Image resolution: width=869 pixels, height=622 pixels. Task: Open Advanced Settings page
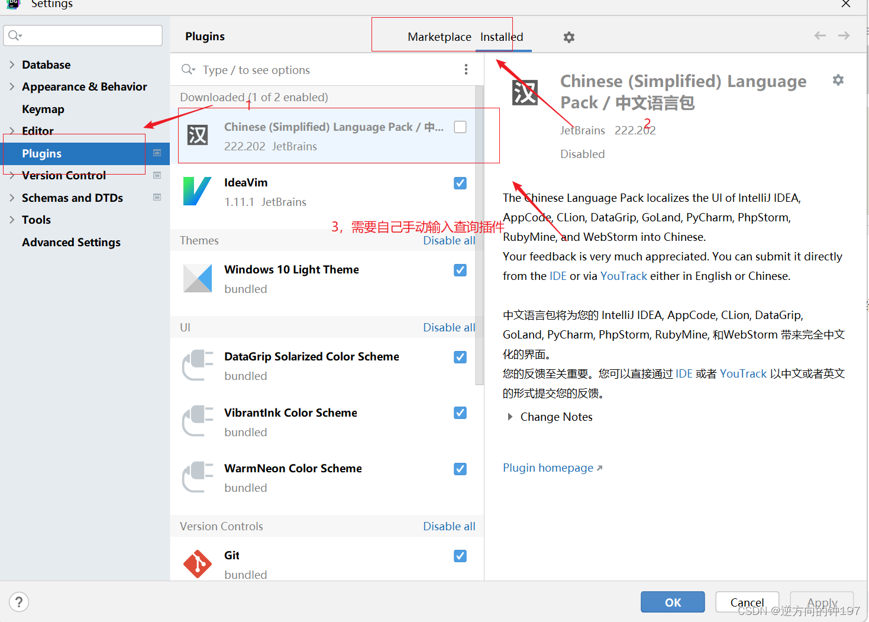pyautogui.click(x=71, y=242)
